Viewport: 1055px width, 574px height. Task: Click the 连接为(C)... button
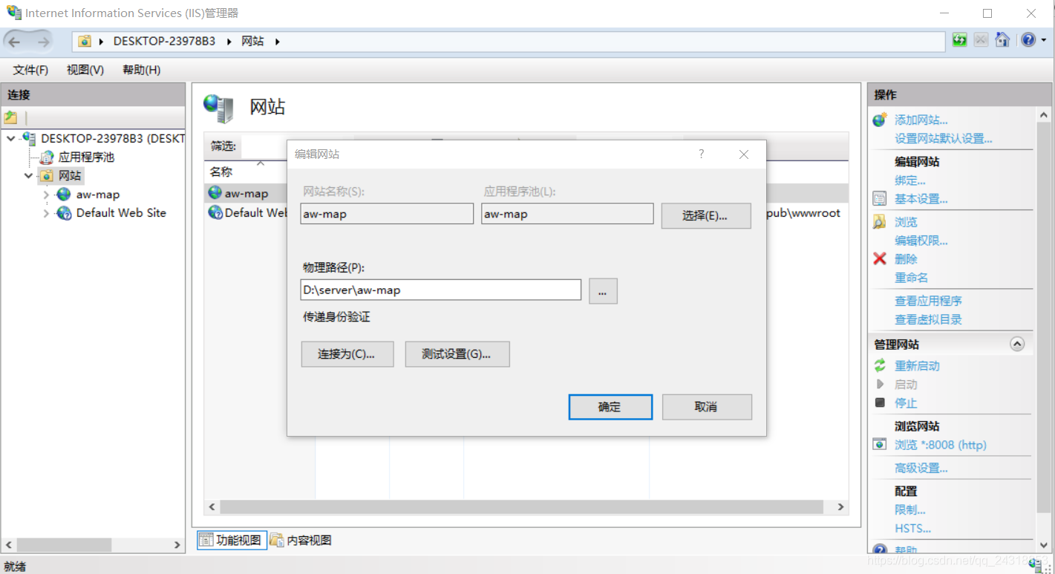346,354
